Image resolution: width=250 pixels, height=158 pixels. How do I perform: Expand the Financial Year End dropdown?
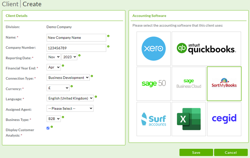tap(53, 67)
